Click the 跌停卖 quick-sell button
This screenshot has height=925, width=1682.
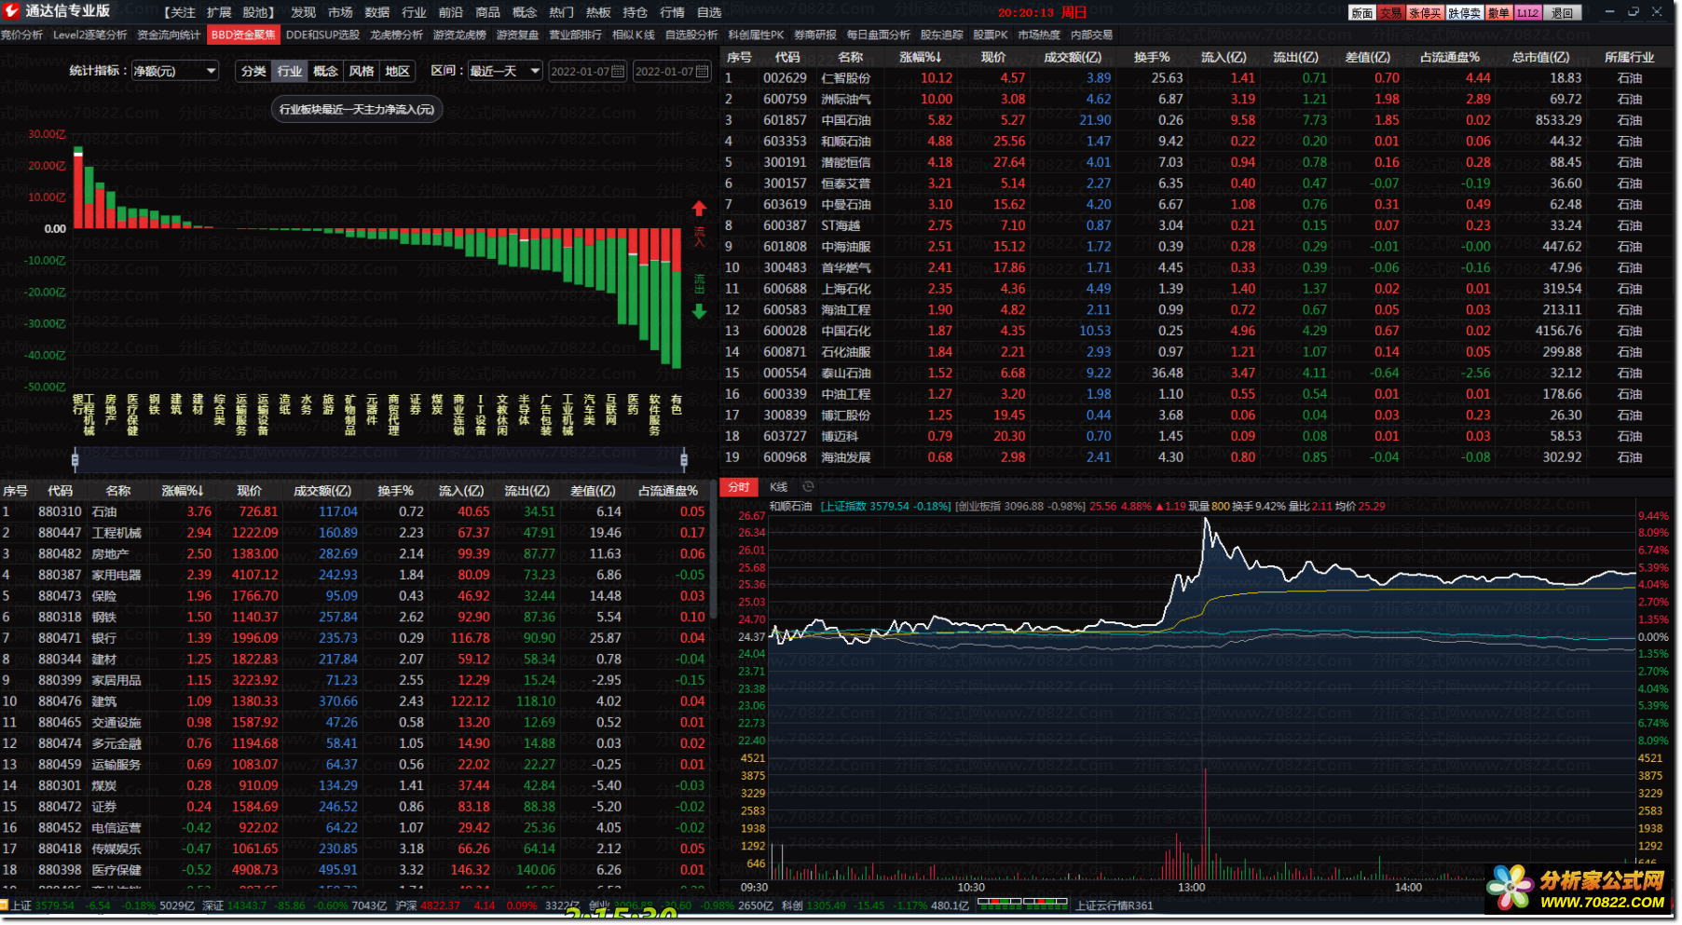pyautogui.click(x=1465, y=12)
